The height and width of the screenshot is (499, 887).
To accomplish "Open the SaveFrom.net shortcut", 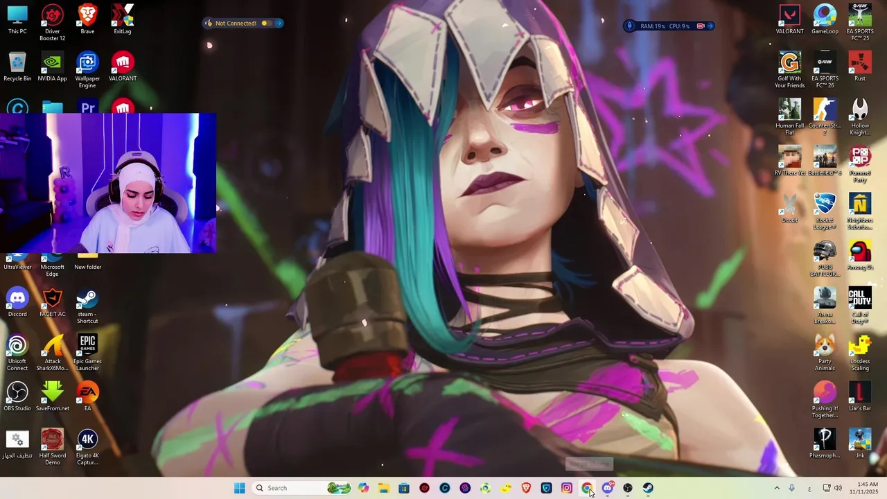I will (53, 396).
